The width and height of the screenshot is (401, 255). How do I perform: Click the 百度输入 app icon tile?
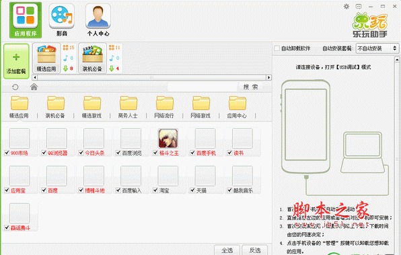(x=131, y=176)
